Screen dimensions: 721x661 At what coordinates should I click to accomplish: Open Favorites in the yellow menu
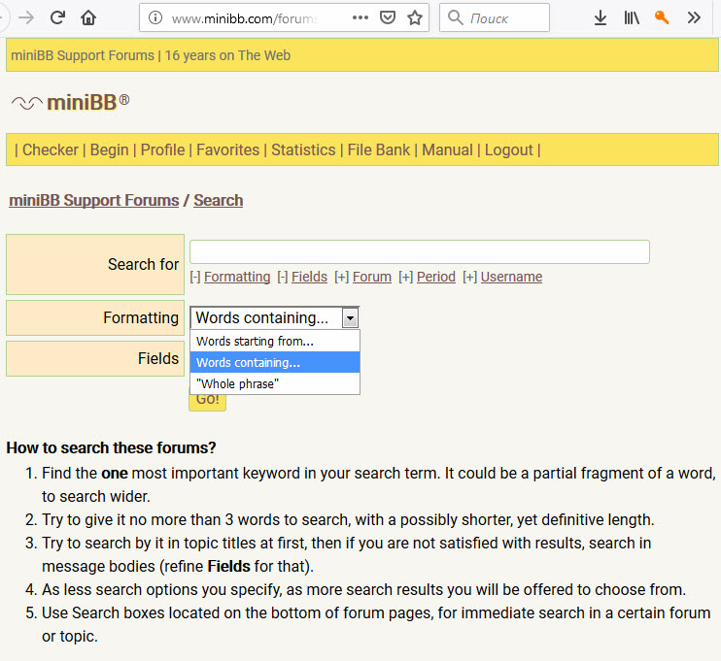(x=227, y=149)
